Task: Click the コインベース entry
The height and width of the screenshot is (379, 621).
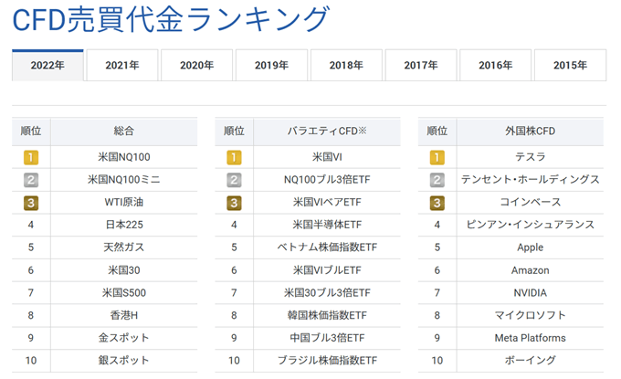Action: pos(531,203)
